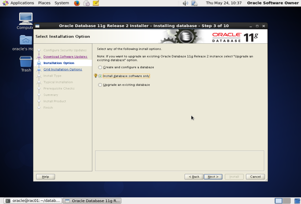Open the Applications menu
Screen dimensions: 301x204
(22, 3)
